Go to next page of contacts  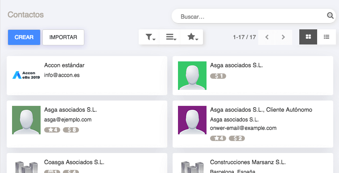coord(283,37)
